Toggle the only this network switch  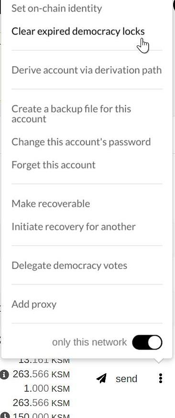(x=147, y=342)
